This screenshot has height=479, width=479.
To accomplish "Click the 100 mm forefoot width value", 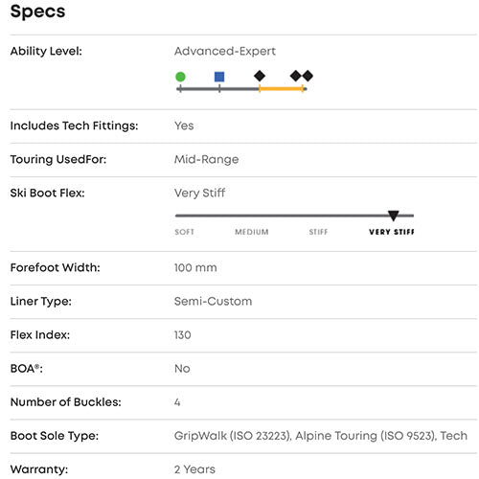I will click(195, 267).
